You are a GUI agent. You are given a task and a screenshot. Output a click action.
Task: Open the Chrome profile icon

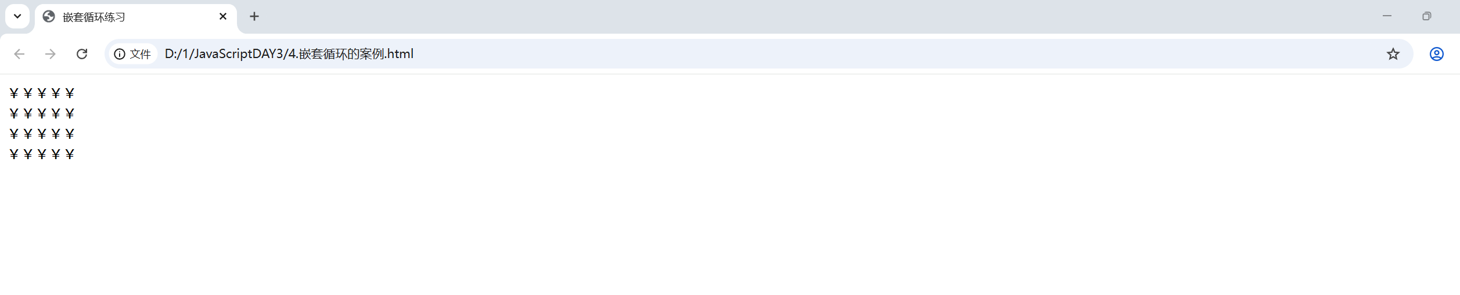[1437, 54]
